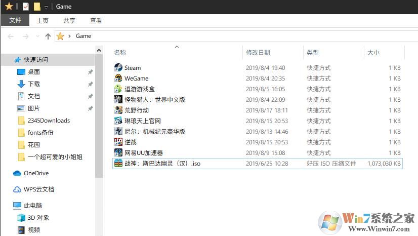Click the 3D 对象 cube icon
The width and height of the screenshot is (418, 236).
click(21, 218)
